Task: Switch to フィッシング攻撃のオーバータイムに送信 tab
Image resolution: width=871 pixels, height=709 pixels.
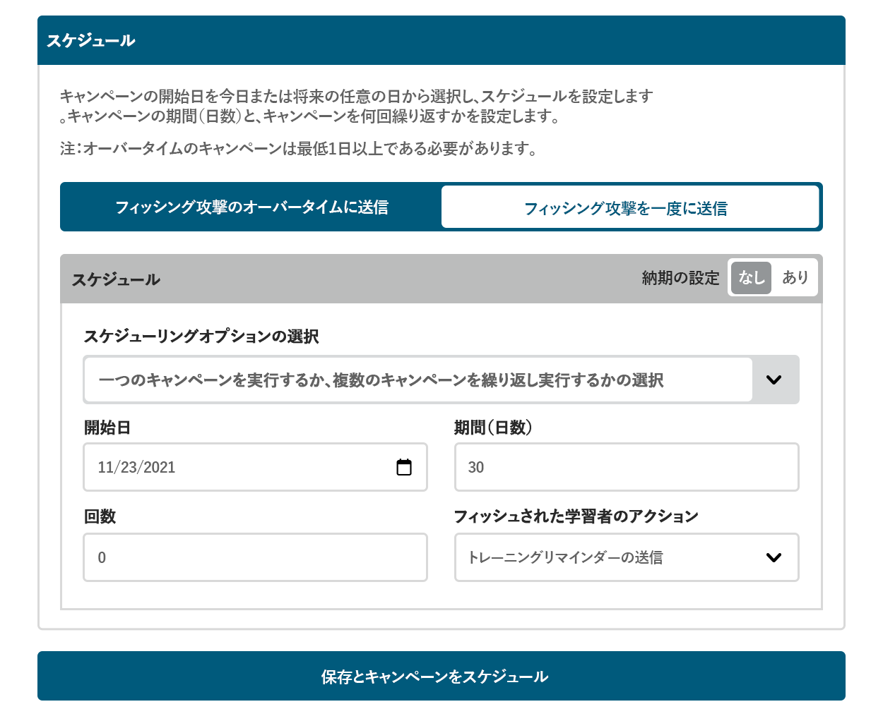Action: pos(251,207)
